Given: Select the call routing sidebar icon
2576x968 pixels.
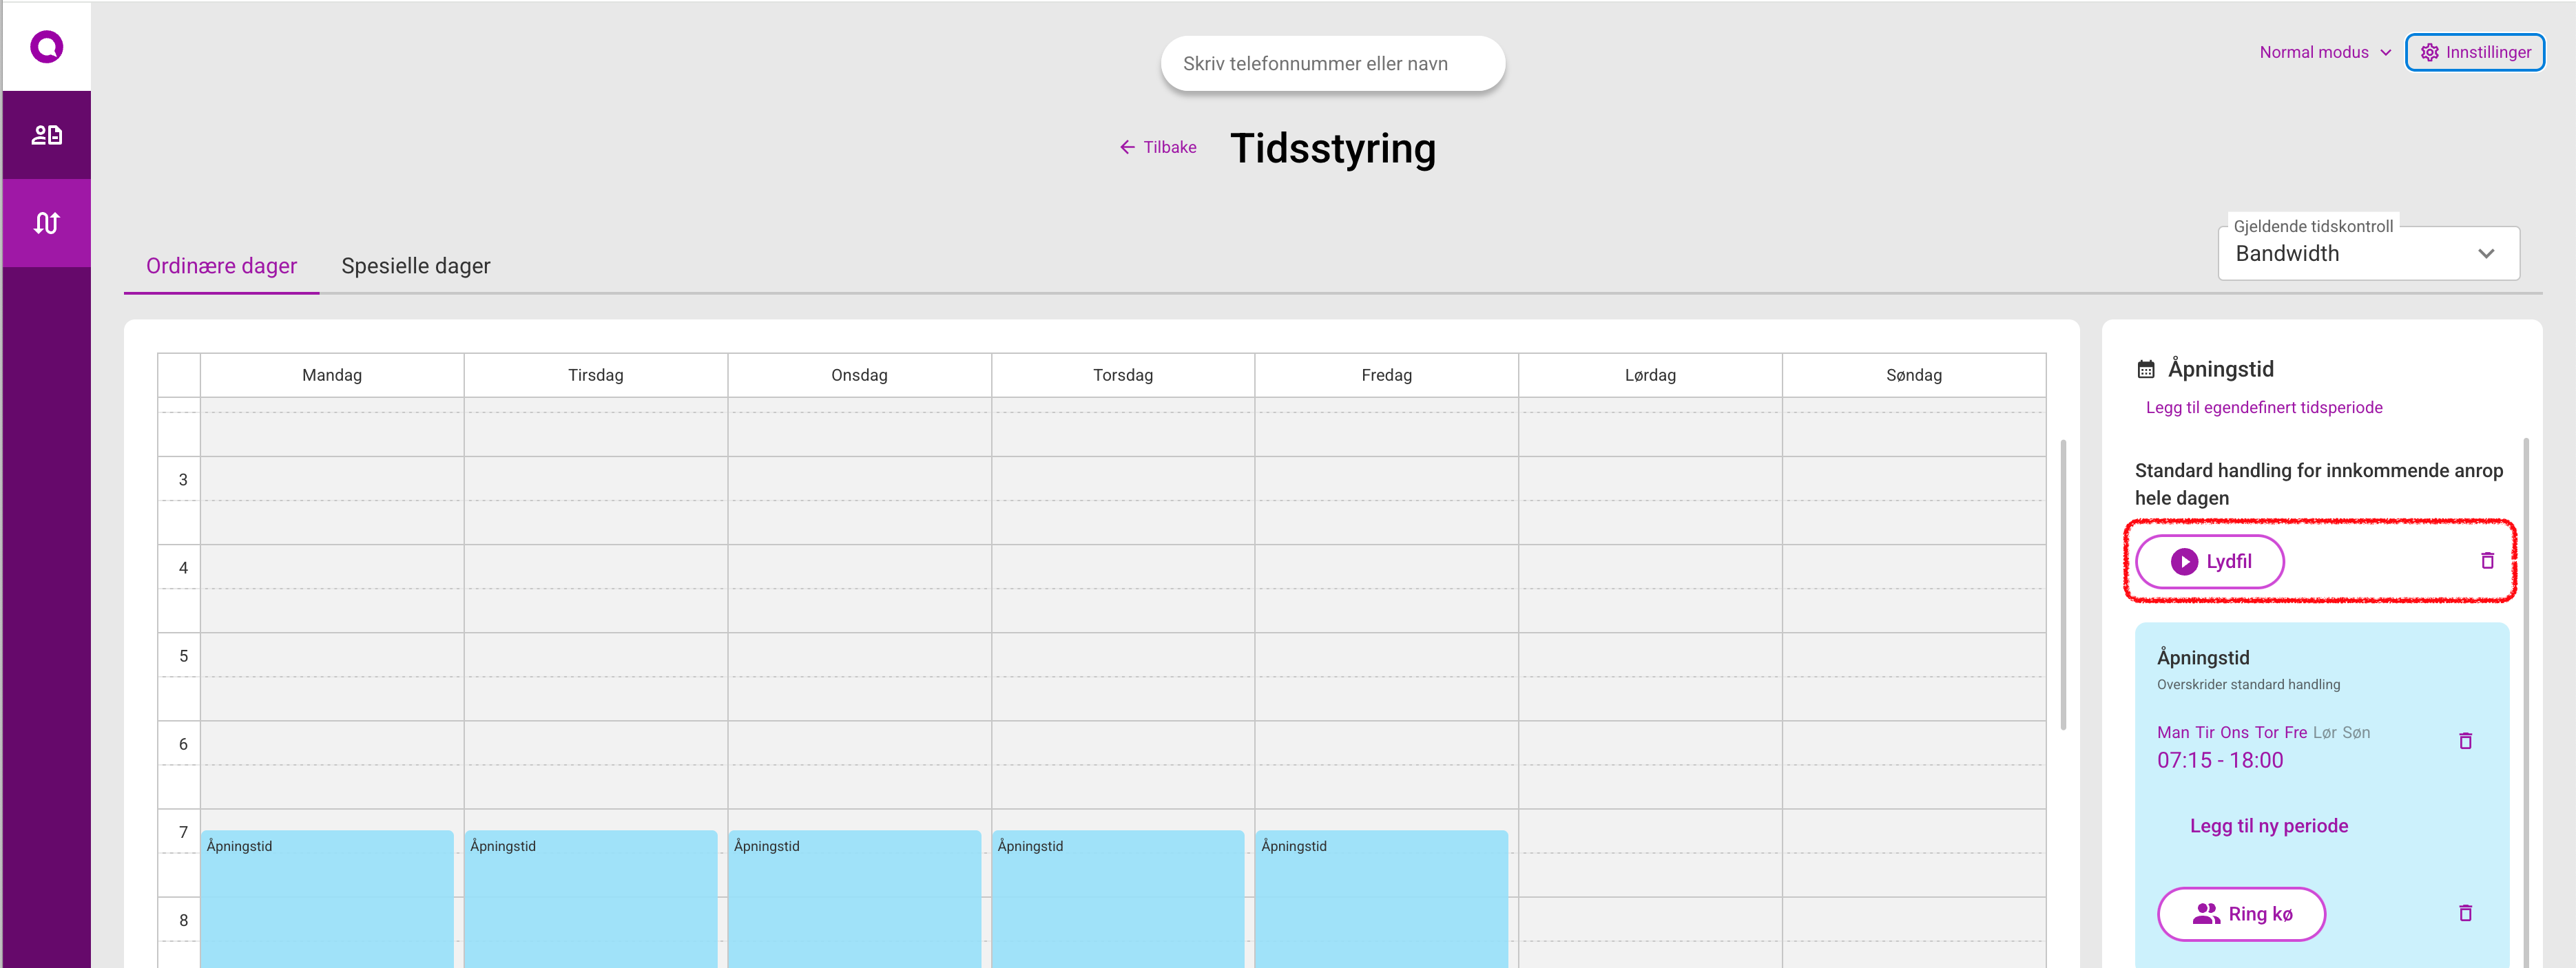Looking at the screenshot, I should coord(46,223).
